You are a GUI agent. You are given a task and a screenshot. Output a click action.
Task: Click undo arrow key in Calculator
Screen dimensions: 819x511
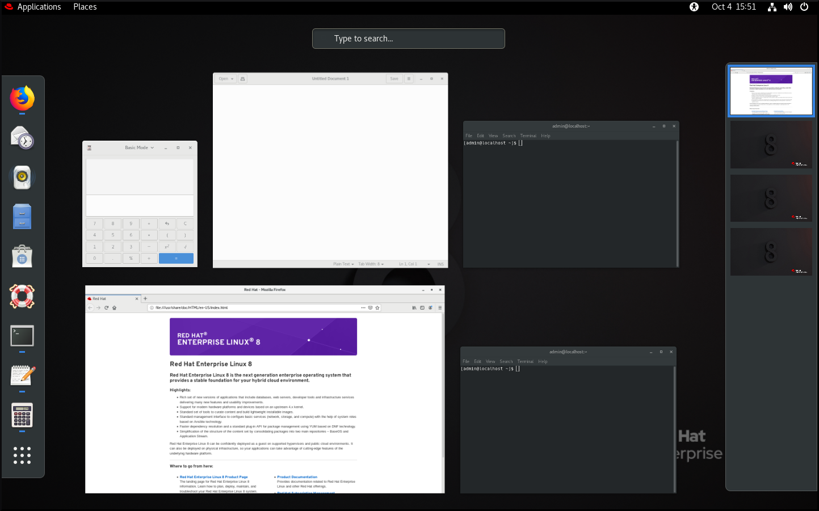point(167,223)
